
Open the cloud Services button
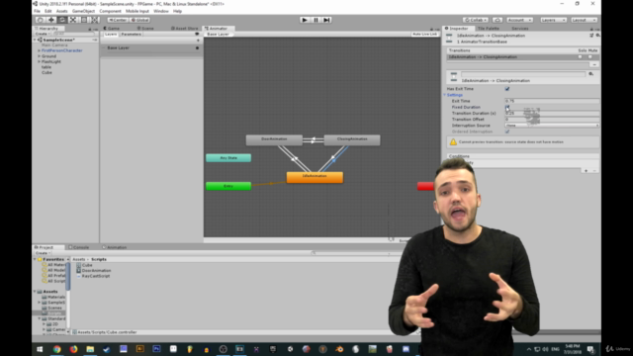coord(497,20)
